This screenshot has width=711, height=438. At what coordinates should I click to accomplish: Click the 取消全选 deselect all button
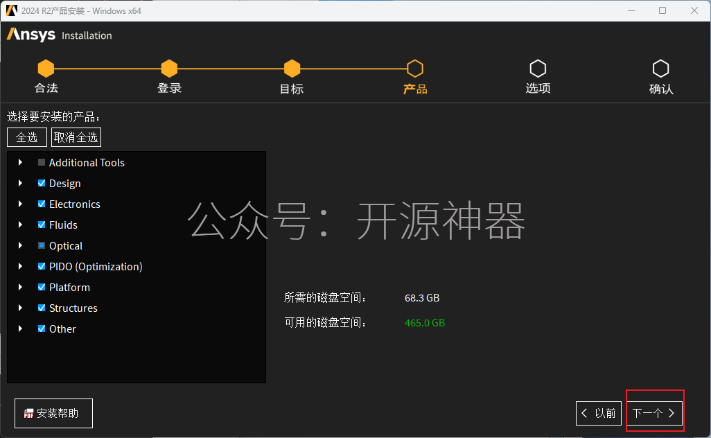pos(76,137)
